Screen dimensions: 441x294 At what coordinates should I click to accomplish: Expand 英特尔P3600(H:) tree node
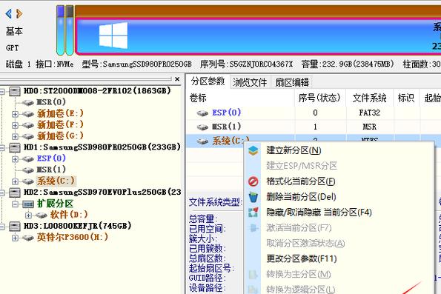pos(15,238)
